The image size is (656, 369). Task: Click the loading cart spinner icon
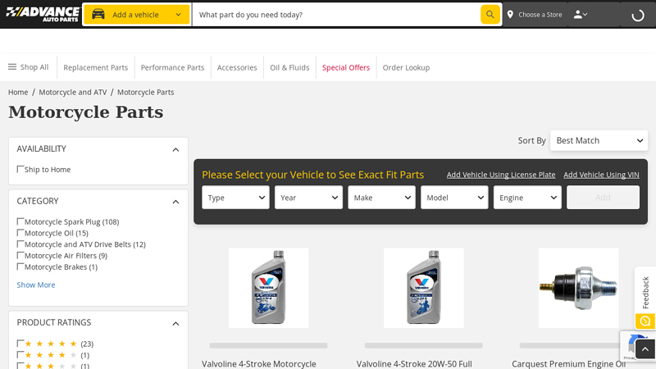point(638,16)
